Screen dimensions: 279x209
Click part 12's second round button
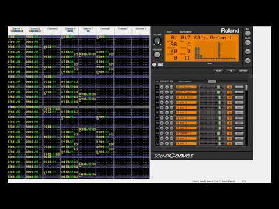pyautogui.click(x=167, y=143)
